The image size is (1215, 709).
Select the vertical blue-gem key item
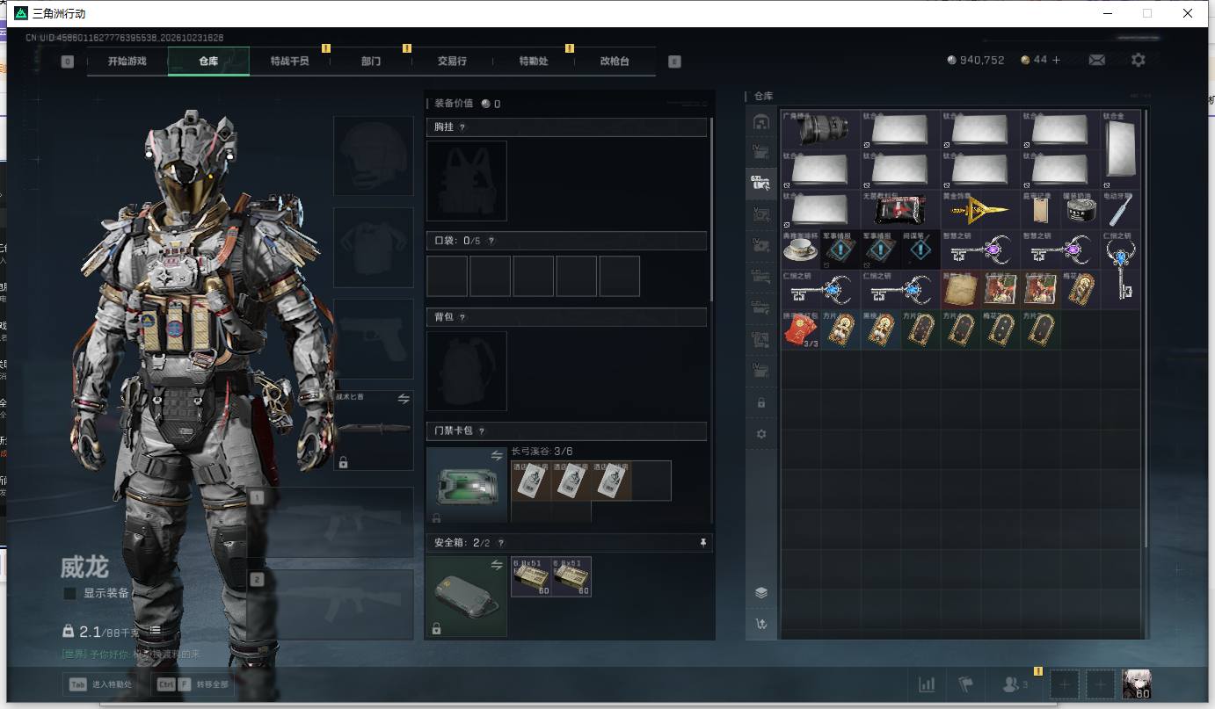[x=1120, y=270]
